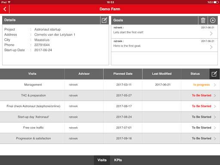The image size is (220, 165).
Task: Check the battery indicator in status bar
Action: click(216, 2)
